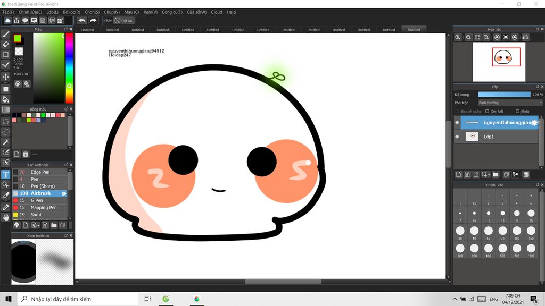
Task: Duplicate layer icon in layer panel
Action: pyautogui.click(x=506, y=174)
